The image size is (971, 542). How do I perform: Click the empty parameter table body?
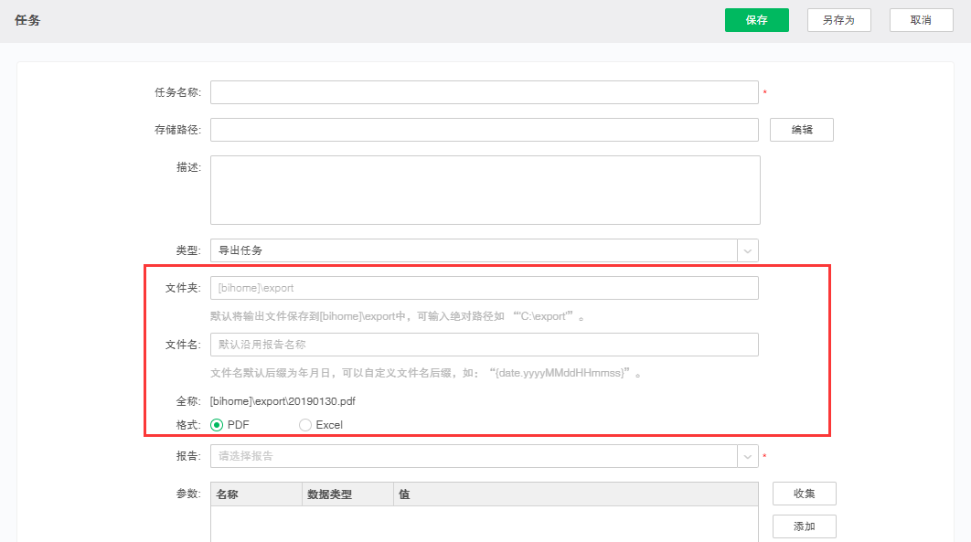[x=484, y=524]
